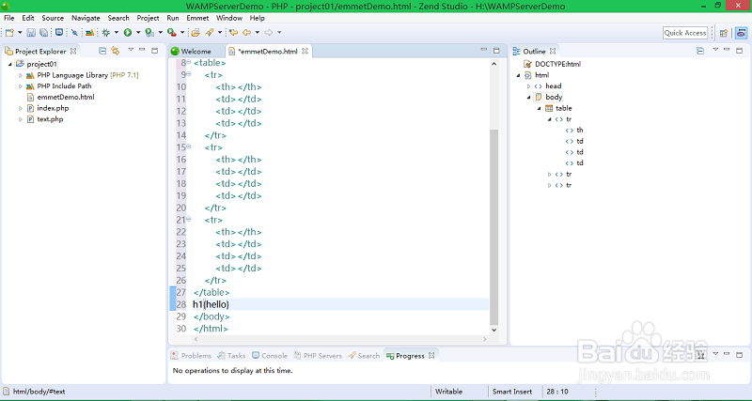Click the Profile run toolbar icon

pyautogui.click(x=149, y=33)
